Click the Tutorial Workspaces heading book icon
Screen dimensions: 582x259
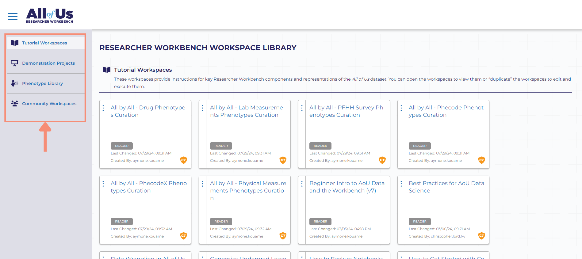(x=107, y=70)
